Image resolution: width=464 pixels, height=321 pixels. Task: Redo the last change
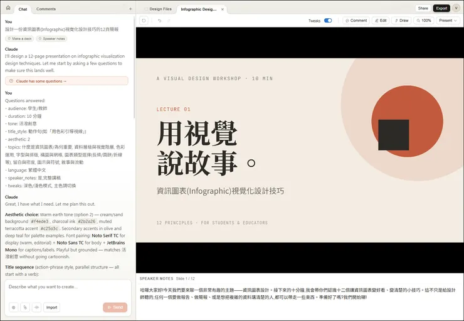point(169,21)
